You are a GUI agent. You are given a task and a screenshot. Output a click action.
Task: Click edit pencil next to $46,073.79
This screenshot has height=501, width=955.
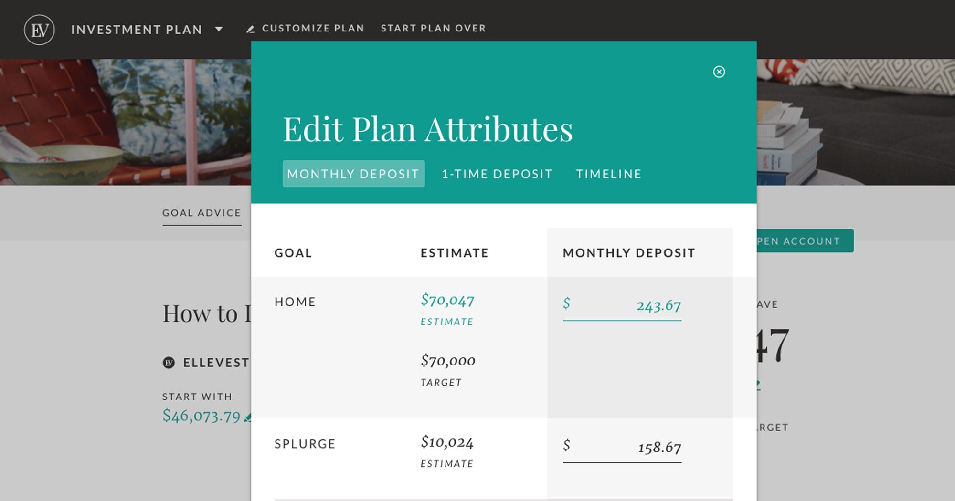click(x=247, y=418)
